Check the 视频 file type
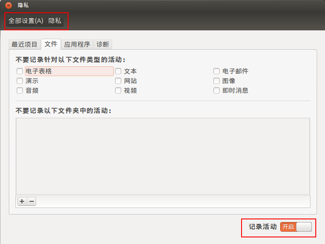Screen dimensions: 325x244 [118, 91]
